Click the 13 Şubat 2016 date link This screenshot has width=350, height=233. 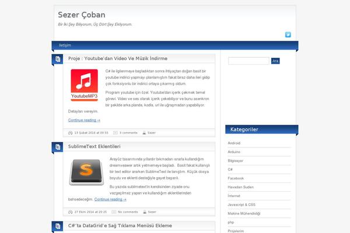(x=91, y=133)
